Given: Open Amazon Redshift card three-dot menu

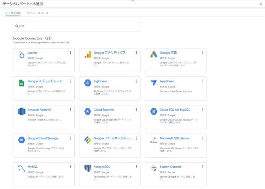Looking at the screenshot, I should (70, 110).
